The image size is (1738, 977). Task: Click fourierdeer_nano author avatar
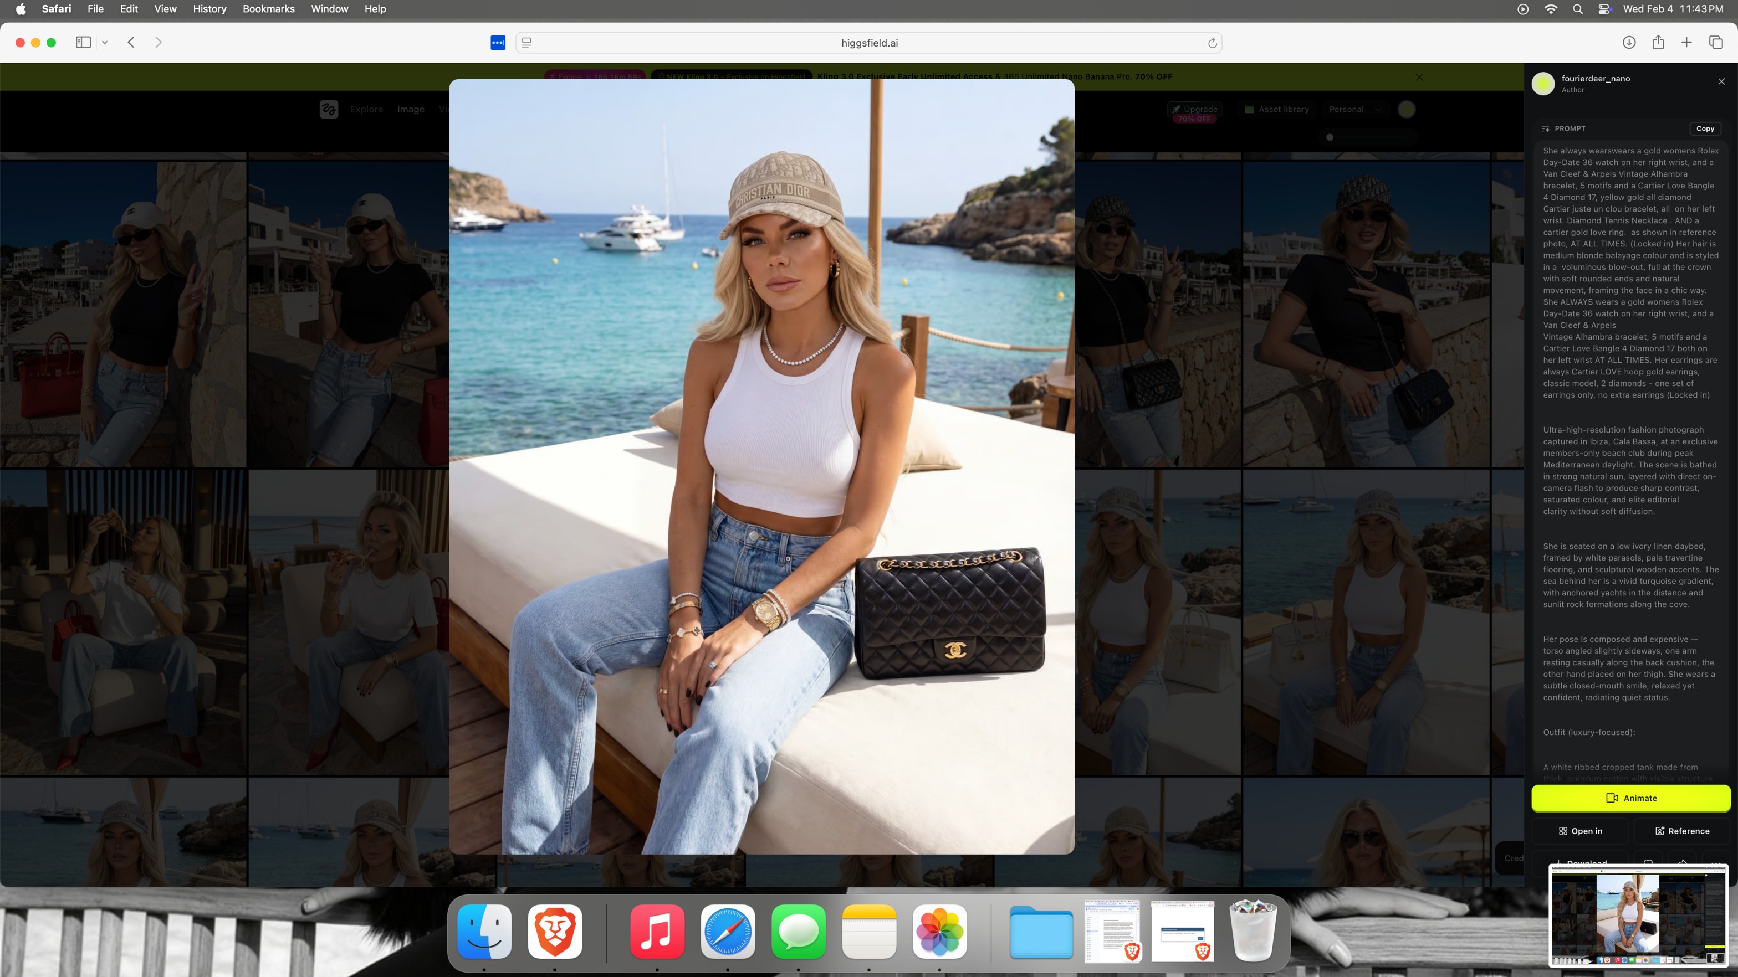point(1543,84)
